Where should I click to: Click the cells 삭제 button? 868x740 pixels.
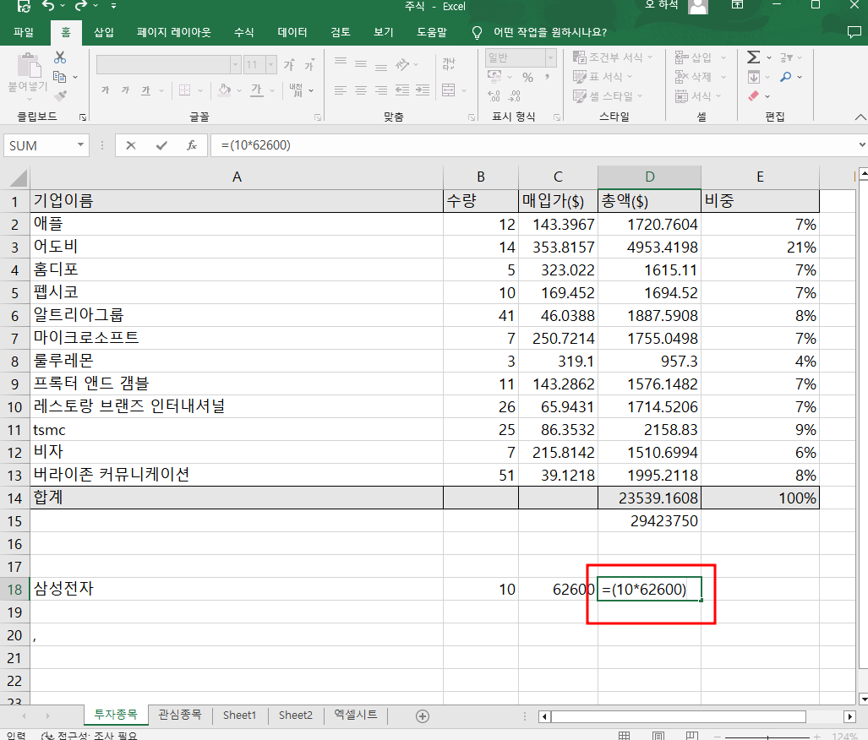(x=701, y=77)
